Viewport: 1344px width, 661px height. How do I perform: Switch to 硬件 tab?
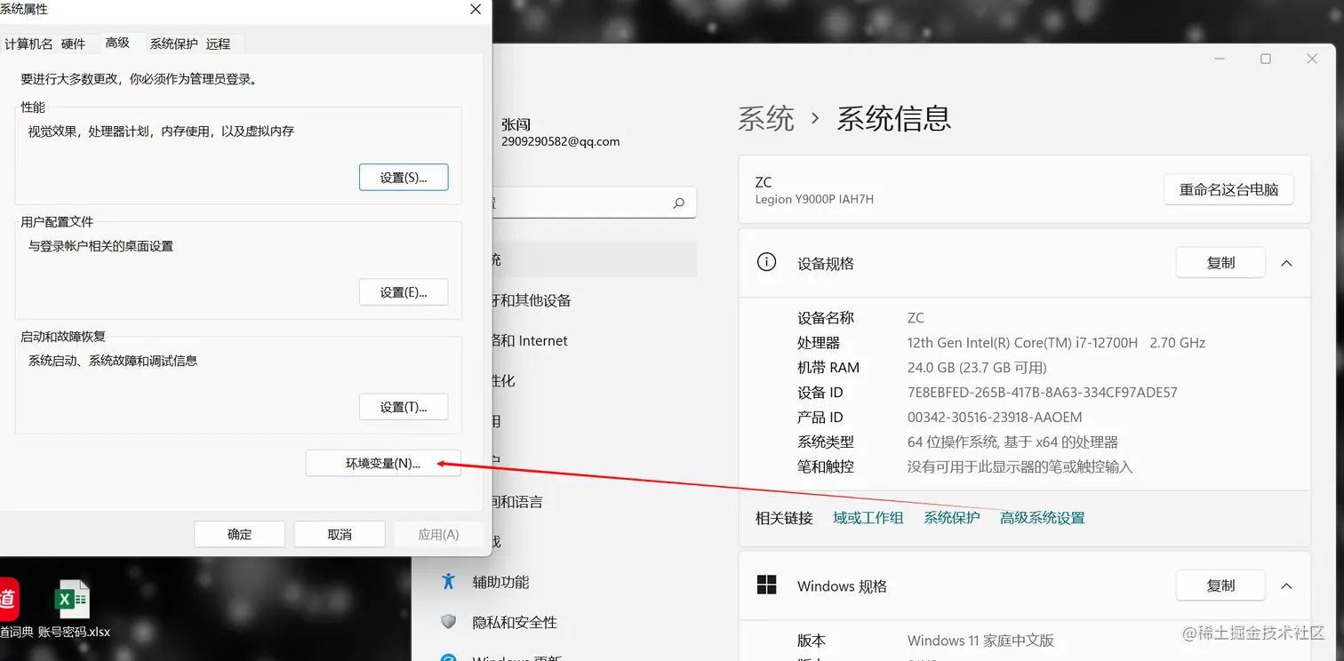point(74,44)
